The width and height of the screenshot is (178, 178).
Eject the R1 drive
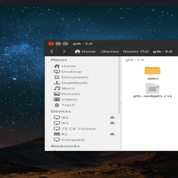tap(112, 134)
